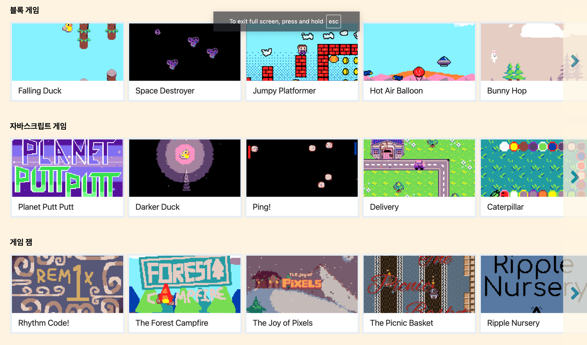Select the Jumpy Platformer title

tap(284, 91)
